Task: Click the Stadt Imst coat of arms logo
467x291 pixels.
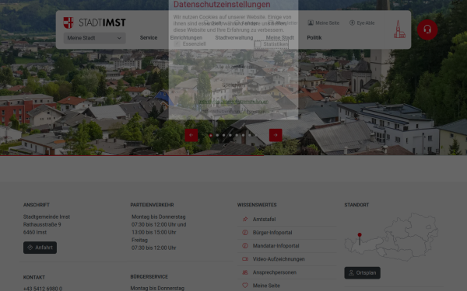Action: [x=68, y=23]
